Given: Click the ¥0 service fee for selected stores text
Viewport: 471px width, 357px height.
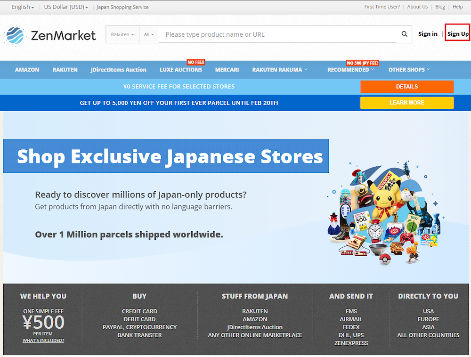Looking at the screenshot, I should 179,87.
